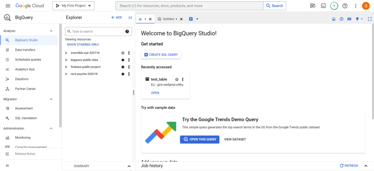Open the help question mark icon
Screen dimensions: 374x171
click(x=345, y=6)
